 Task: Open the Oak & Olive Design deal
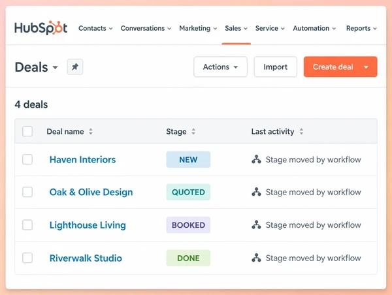click(91, 192)
